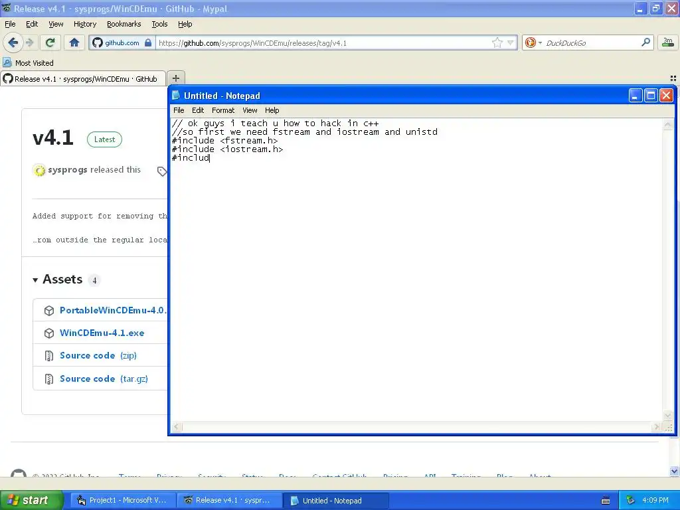Download Source code (zip)
680x510 pixels.
pyautogui.click(x=98, y=355)
